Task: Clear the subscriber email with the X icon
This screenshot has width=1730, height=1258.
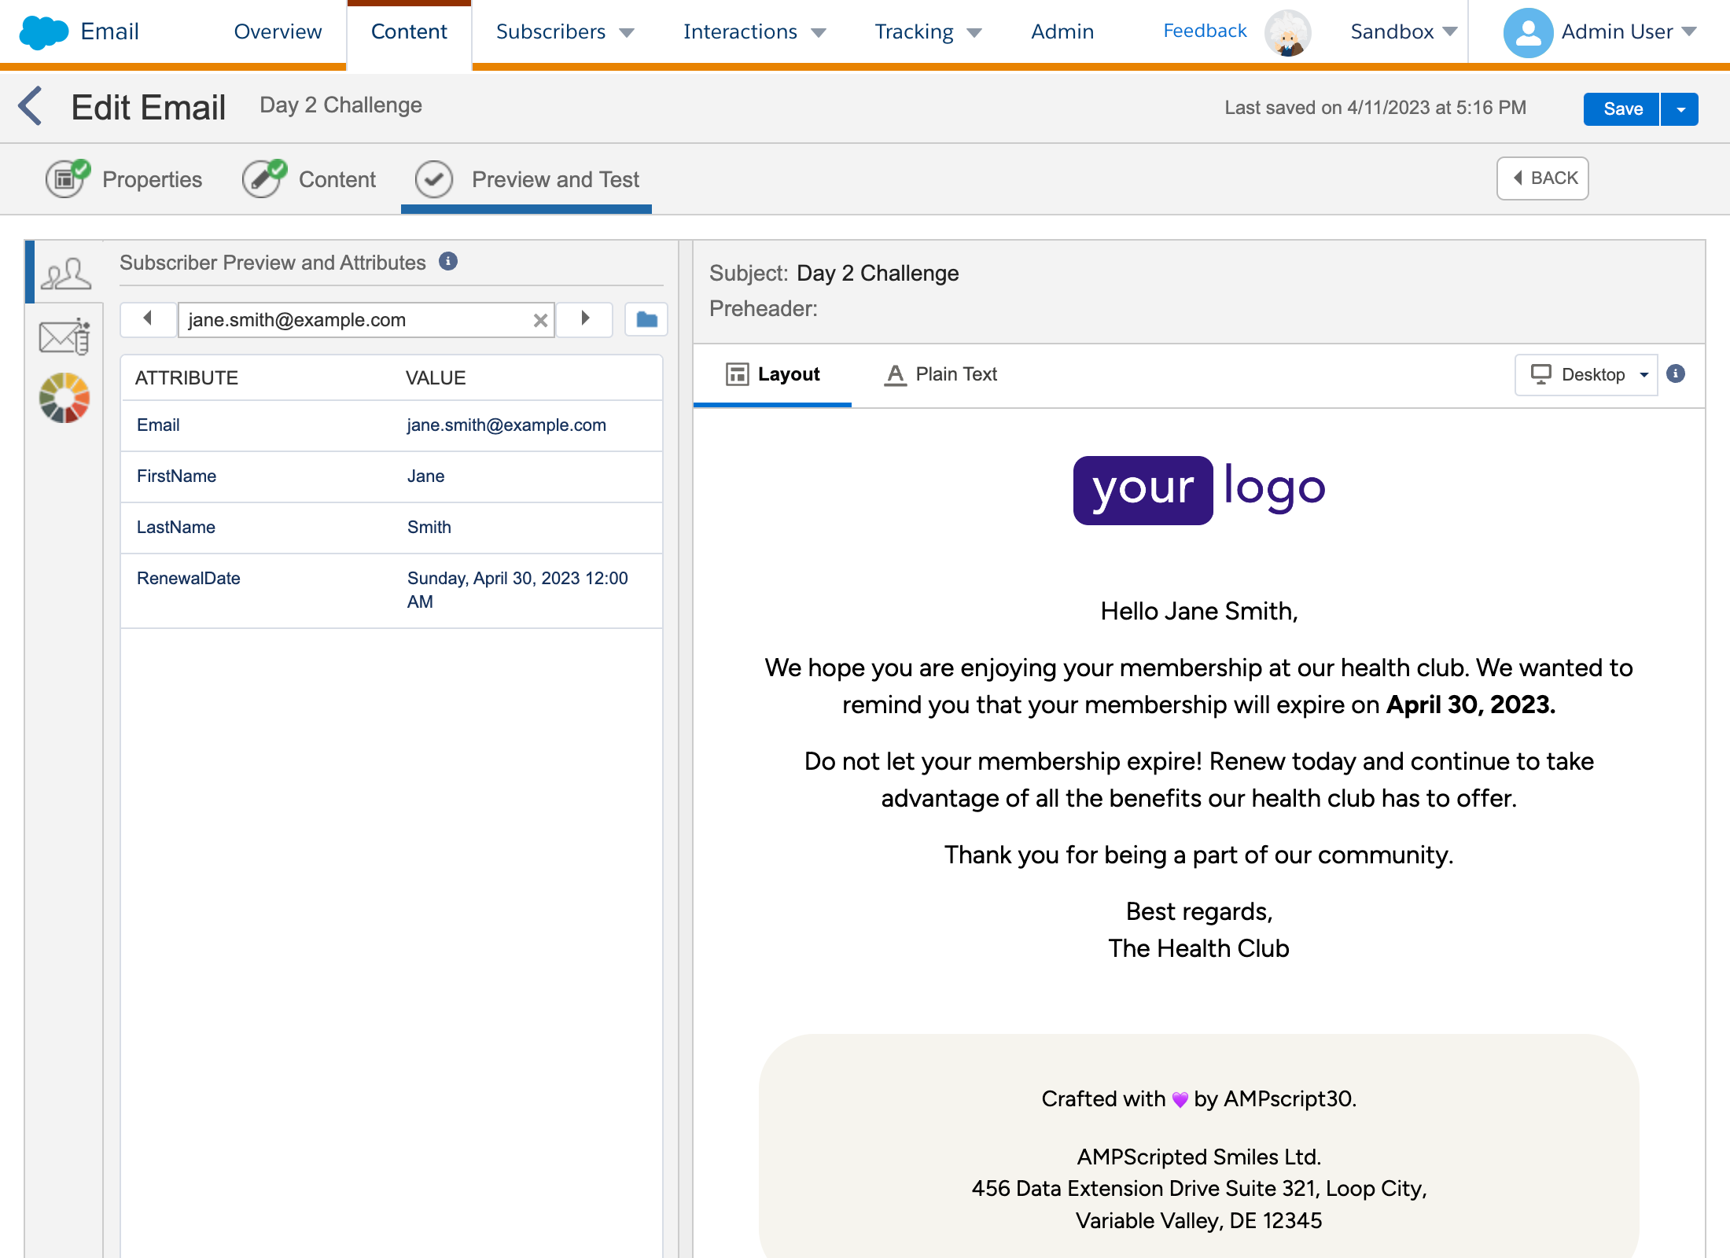Action: [540, 320]
